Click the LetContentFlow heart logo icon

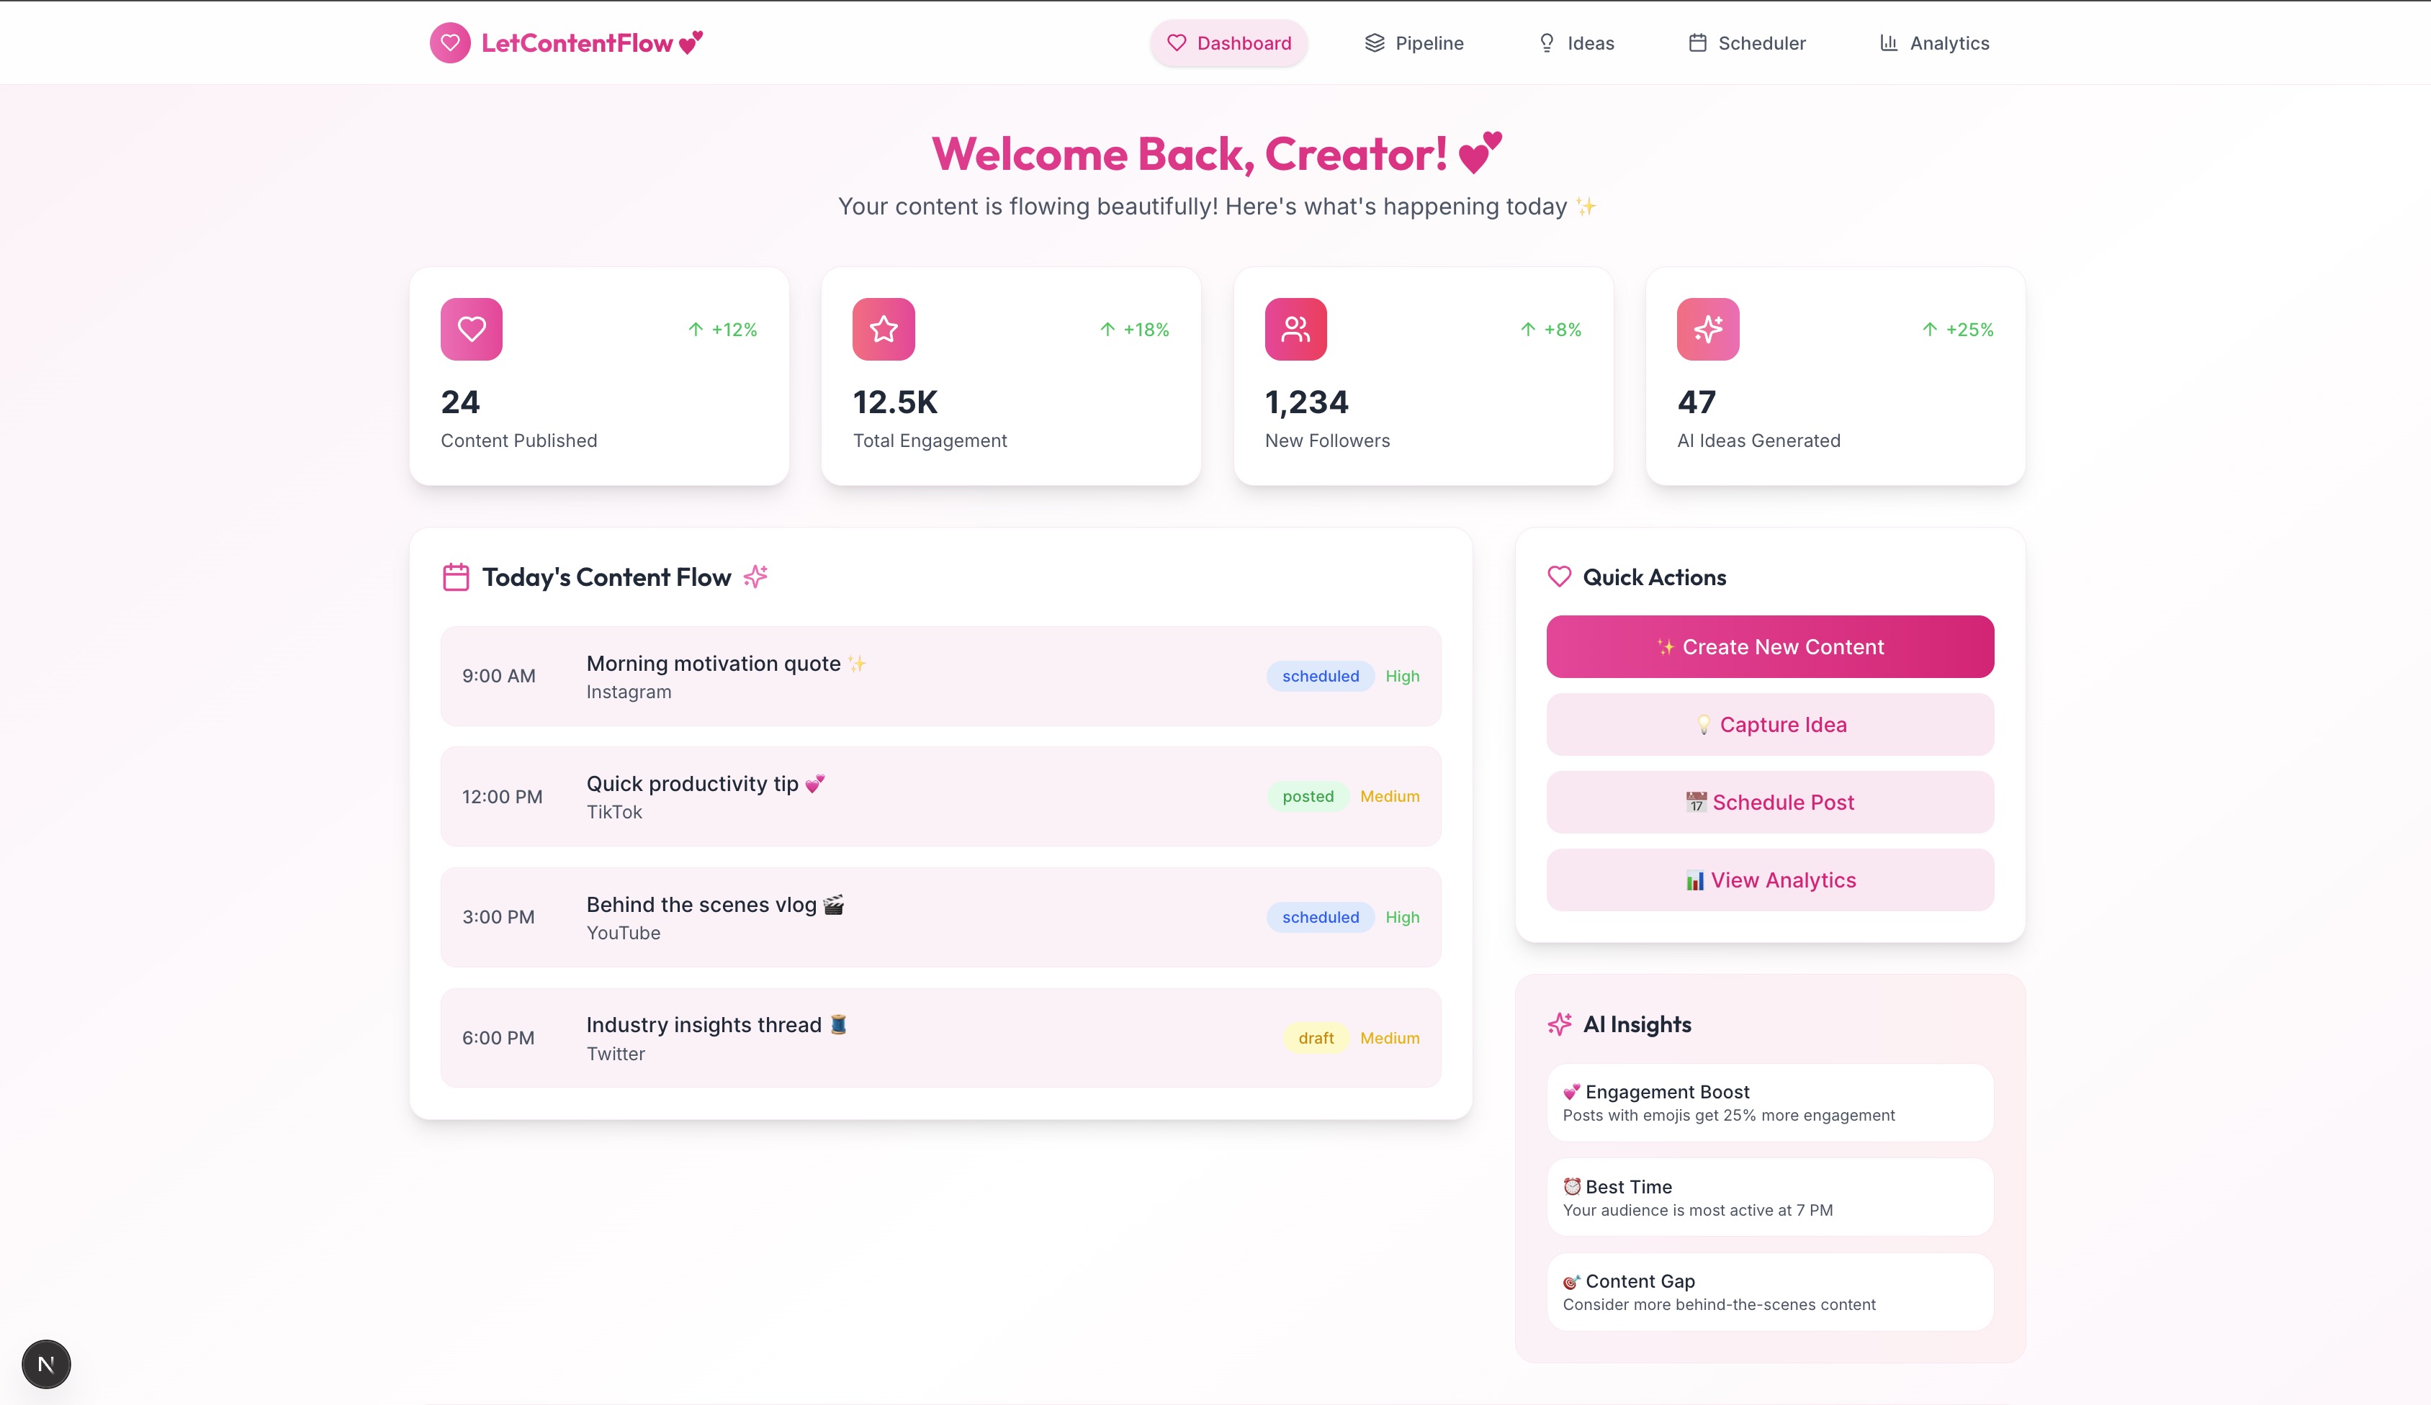pyautogui.click(x=449, y=42)
